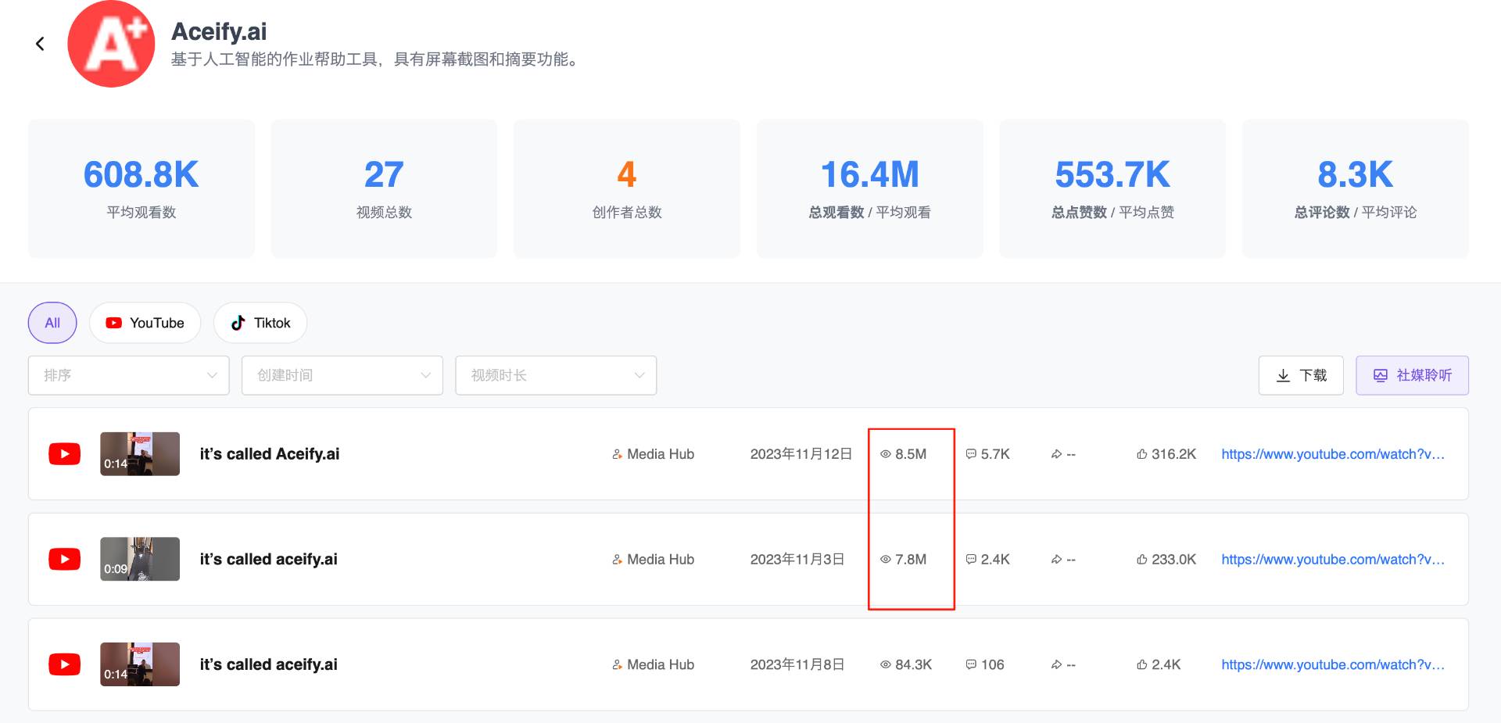1501x723 pixels.
Task: Click Media Hub in the November 3 row
Action: (x=661, y=560)
